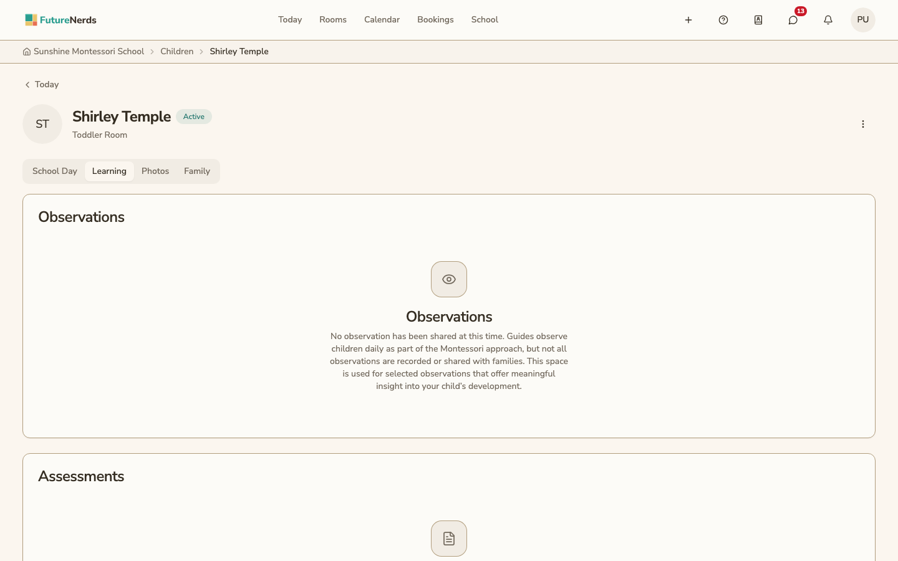The width and height of the screenshot is (898, 561).
Task: Open School in top navigation
Action: point(485,20)
